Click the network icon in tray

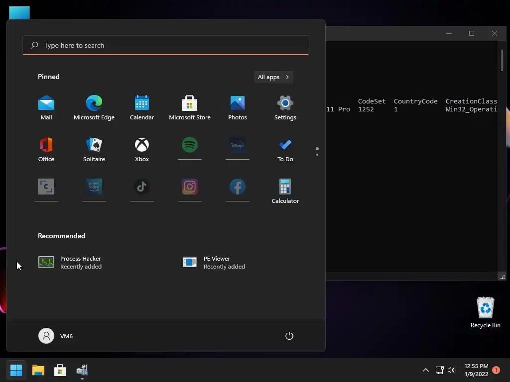(x=439, y=370)
